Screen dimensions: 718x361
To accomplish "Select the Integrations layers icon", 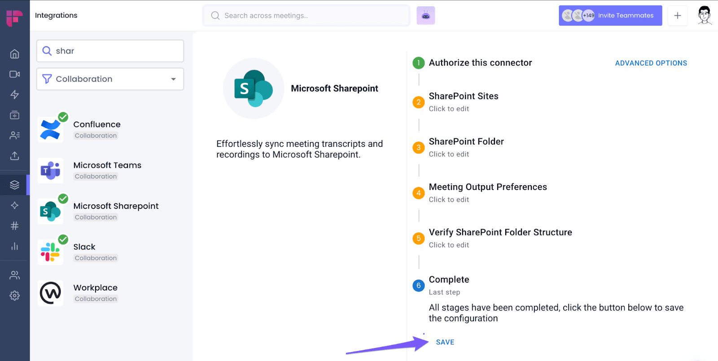I will click(x=14, y=184).
